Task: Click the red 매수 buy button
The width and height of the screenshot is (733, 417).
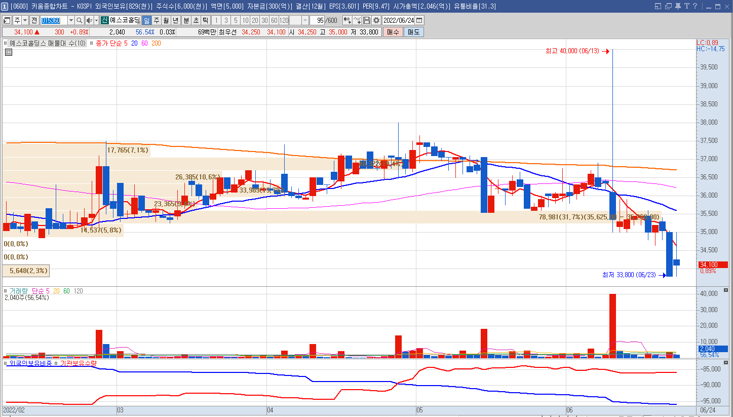Action: [393, 31]
